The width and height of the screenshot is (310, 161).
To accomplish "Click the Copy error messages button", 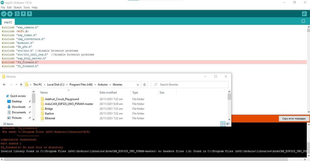I will point(294,119).
